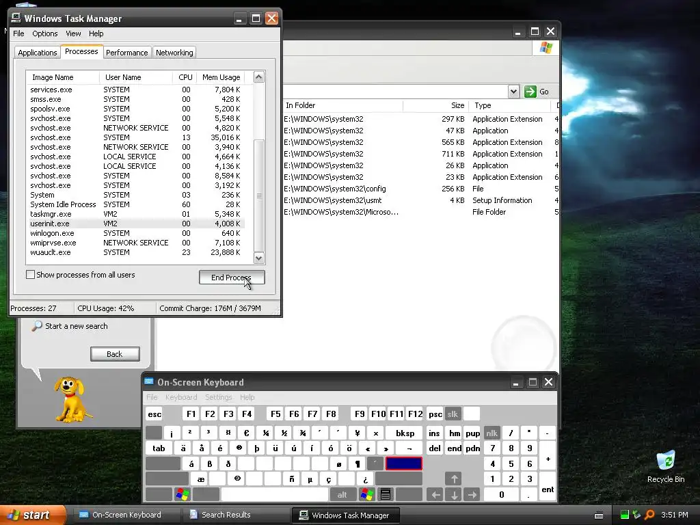Click the On-Screen Keyboard taskbar button
The image size is (700, 525).
click(x=126, y=515)
